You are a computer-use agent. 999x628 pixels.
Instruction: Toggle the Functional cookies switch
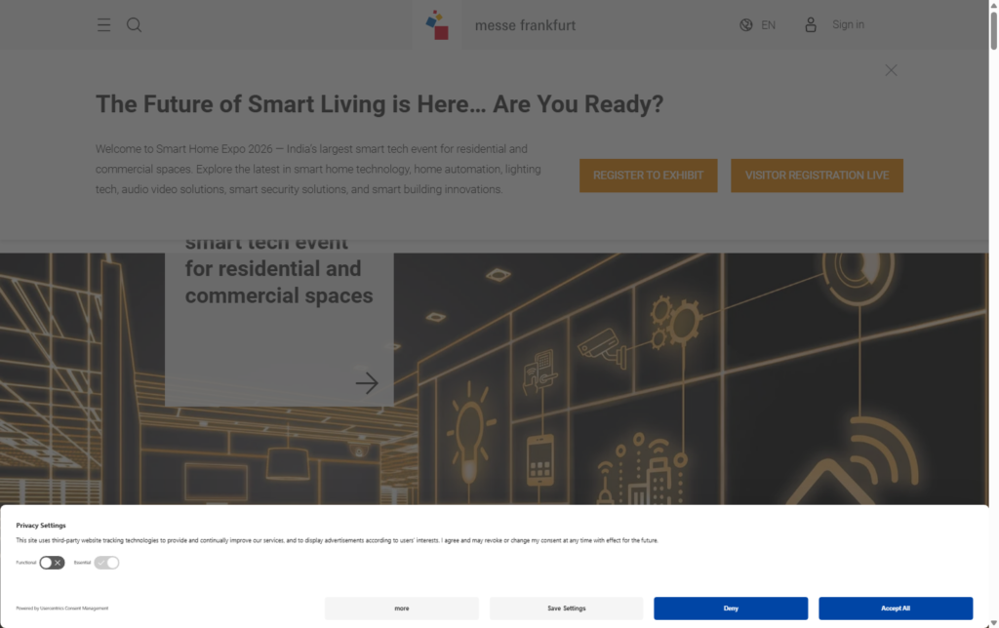tap(52, 563)
